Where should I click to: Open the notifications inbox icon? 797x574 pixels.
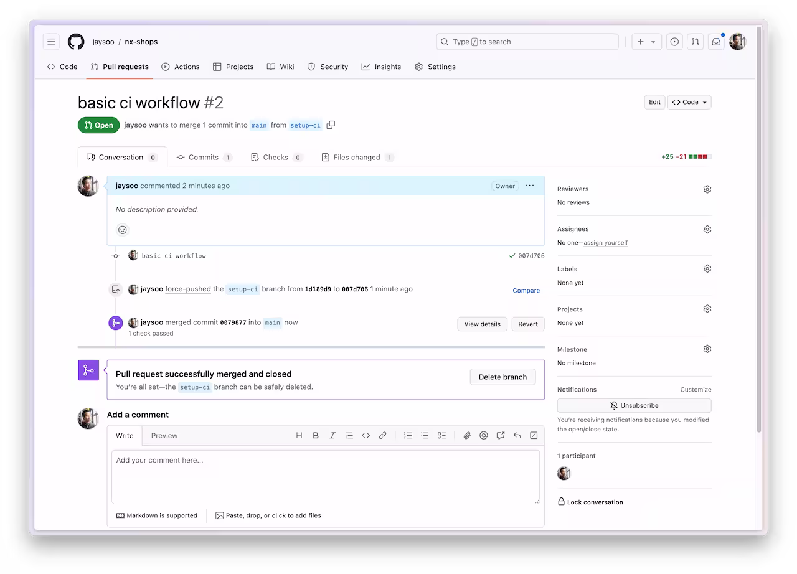[x=716, y=42]
